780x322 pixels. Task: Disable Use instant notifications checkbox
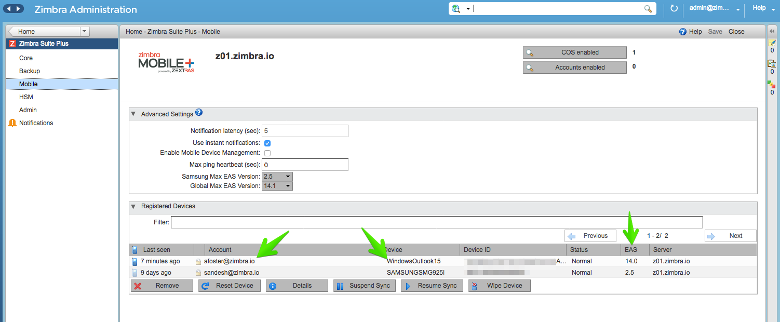click(267, 143)
